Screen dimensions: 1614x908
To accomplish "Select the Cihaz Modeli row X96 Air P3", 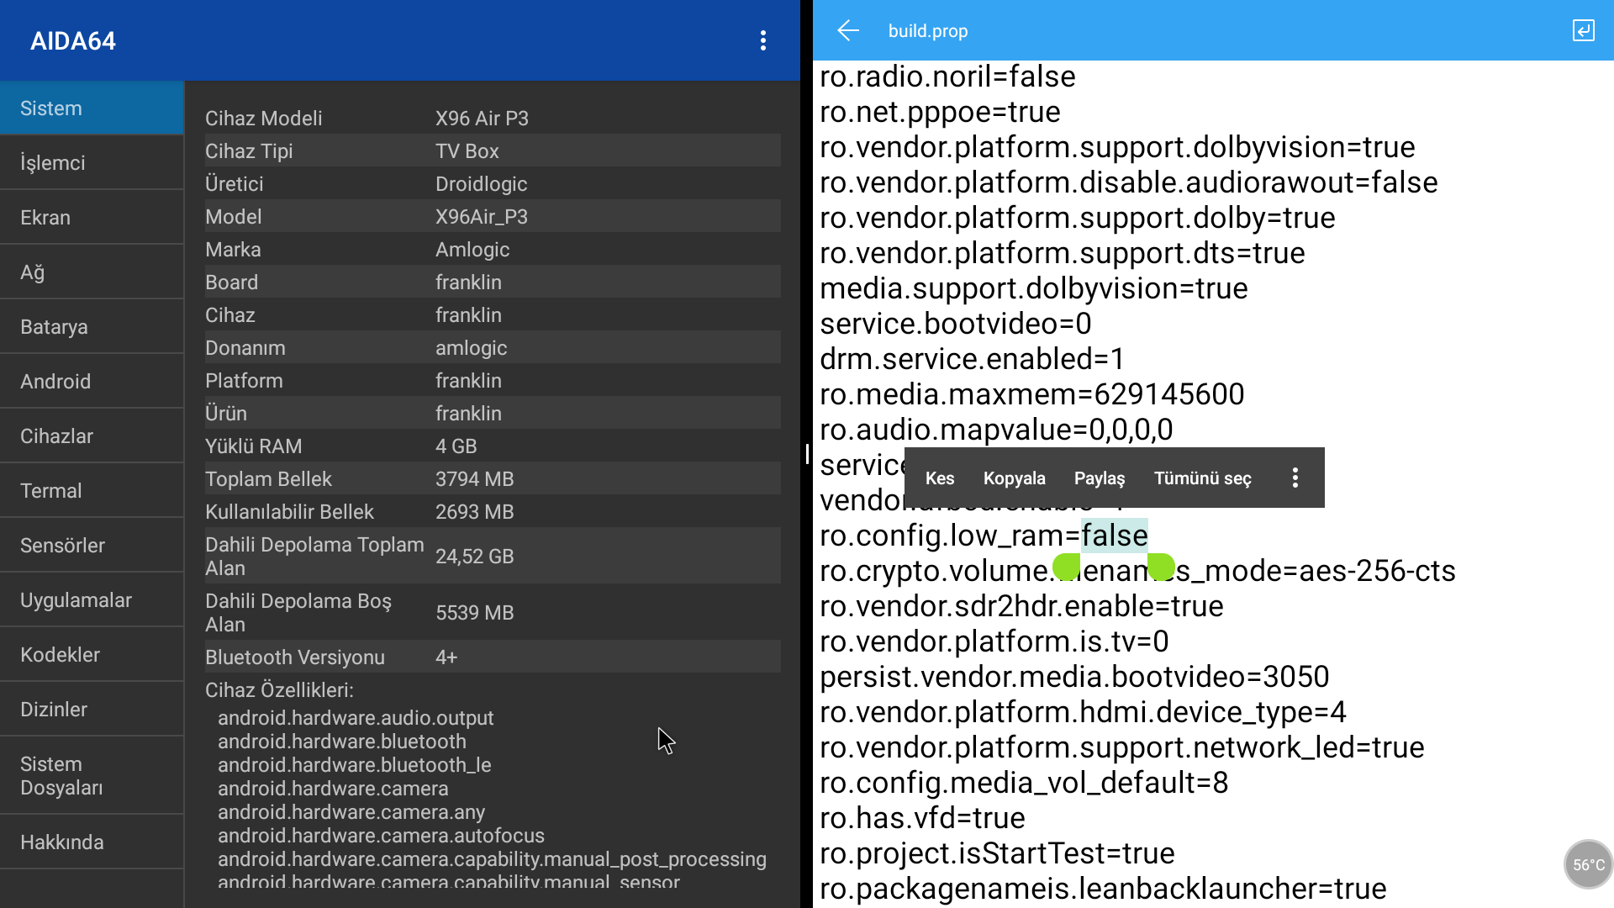I will (x=493, y=119).
